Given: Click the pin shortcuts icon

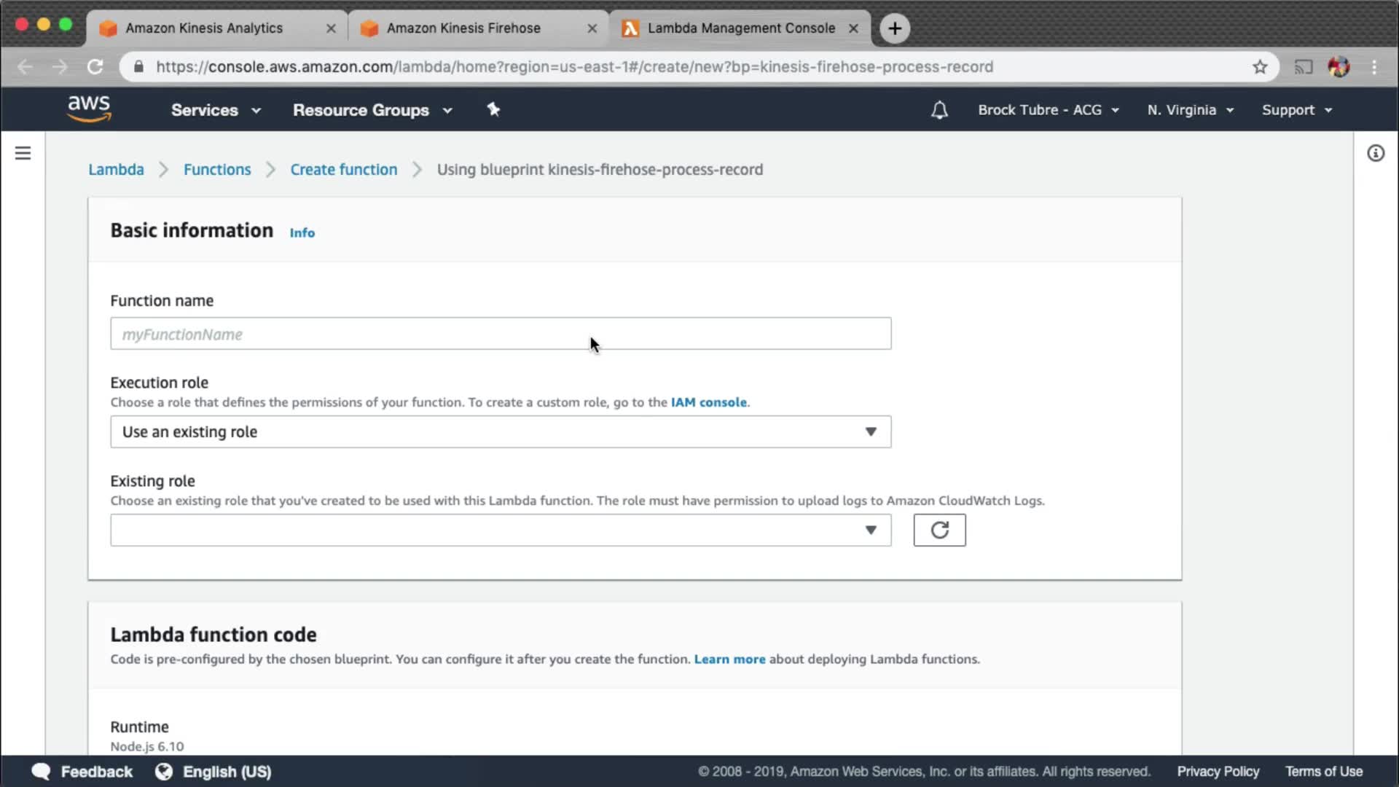Looking at the screenshot, I should pos(493,109).
